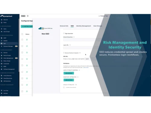Image resolution: width=151 pixels, height=113 pixels.
Task: Collapse the User Authentication section
Action: (7, 35)
